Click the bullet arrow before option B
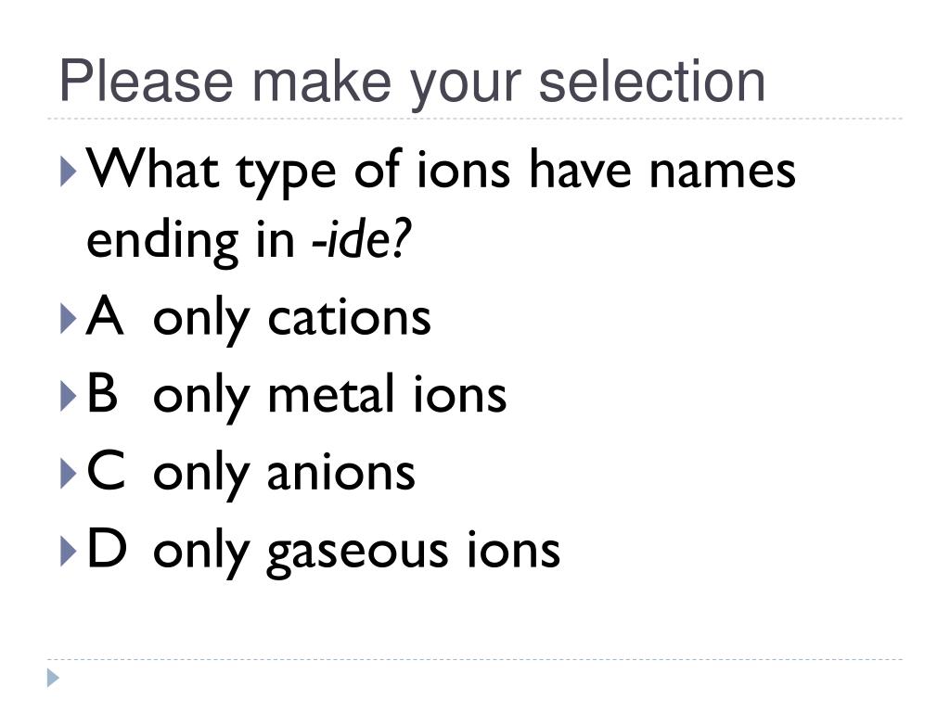The image size is (950, 712). [x=69, y=397]
